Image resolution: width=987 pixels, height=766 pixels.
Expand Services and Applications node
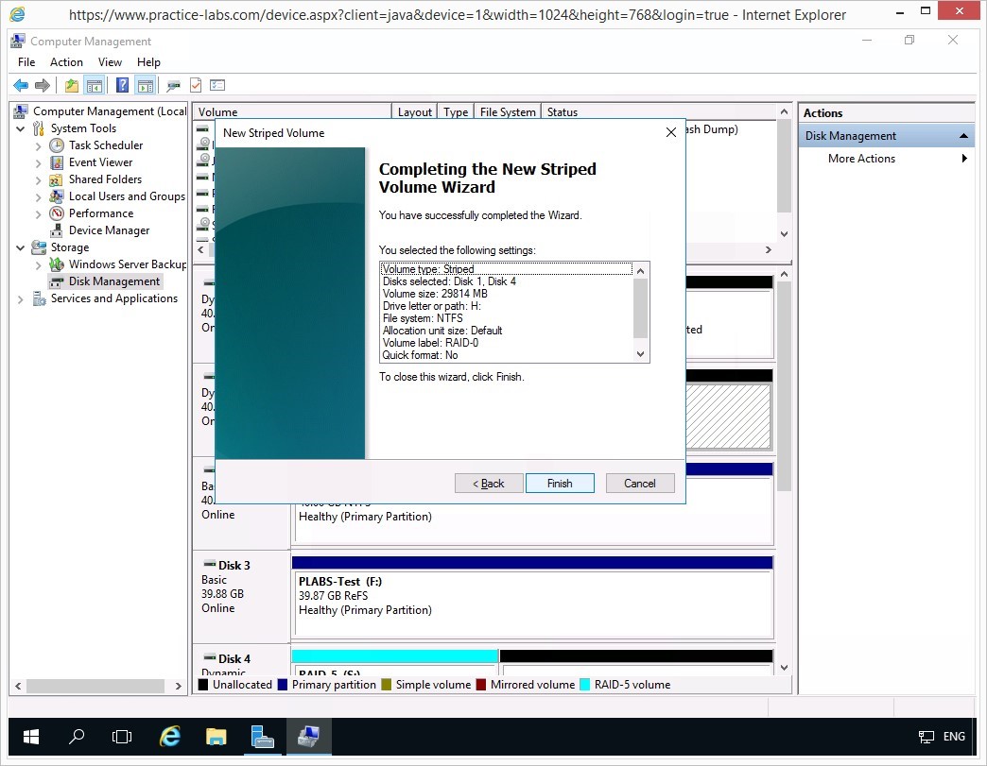point(21,299)
